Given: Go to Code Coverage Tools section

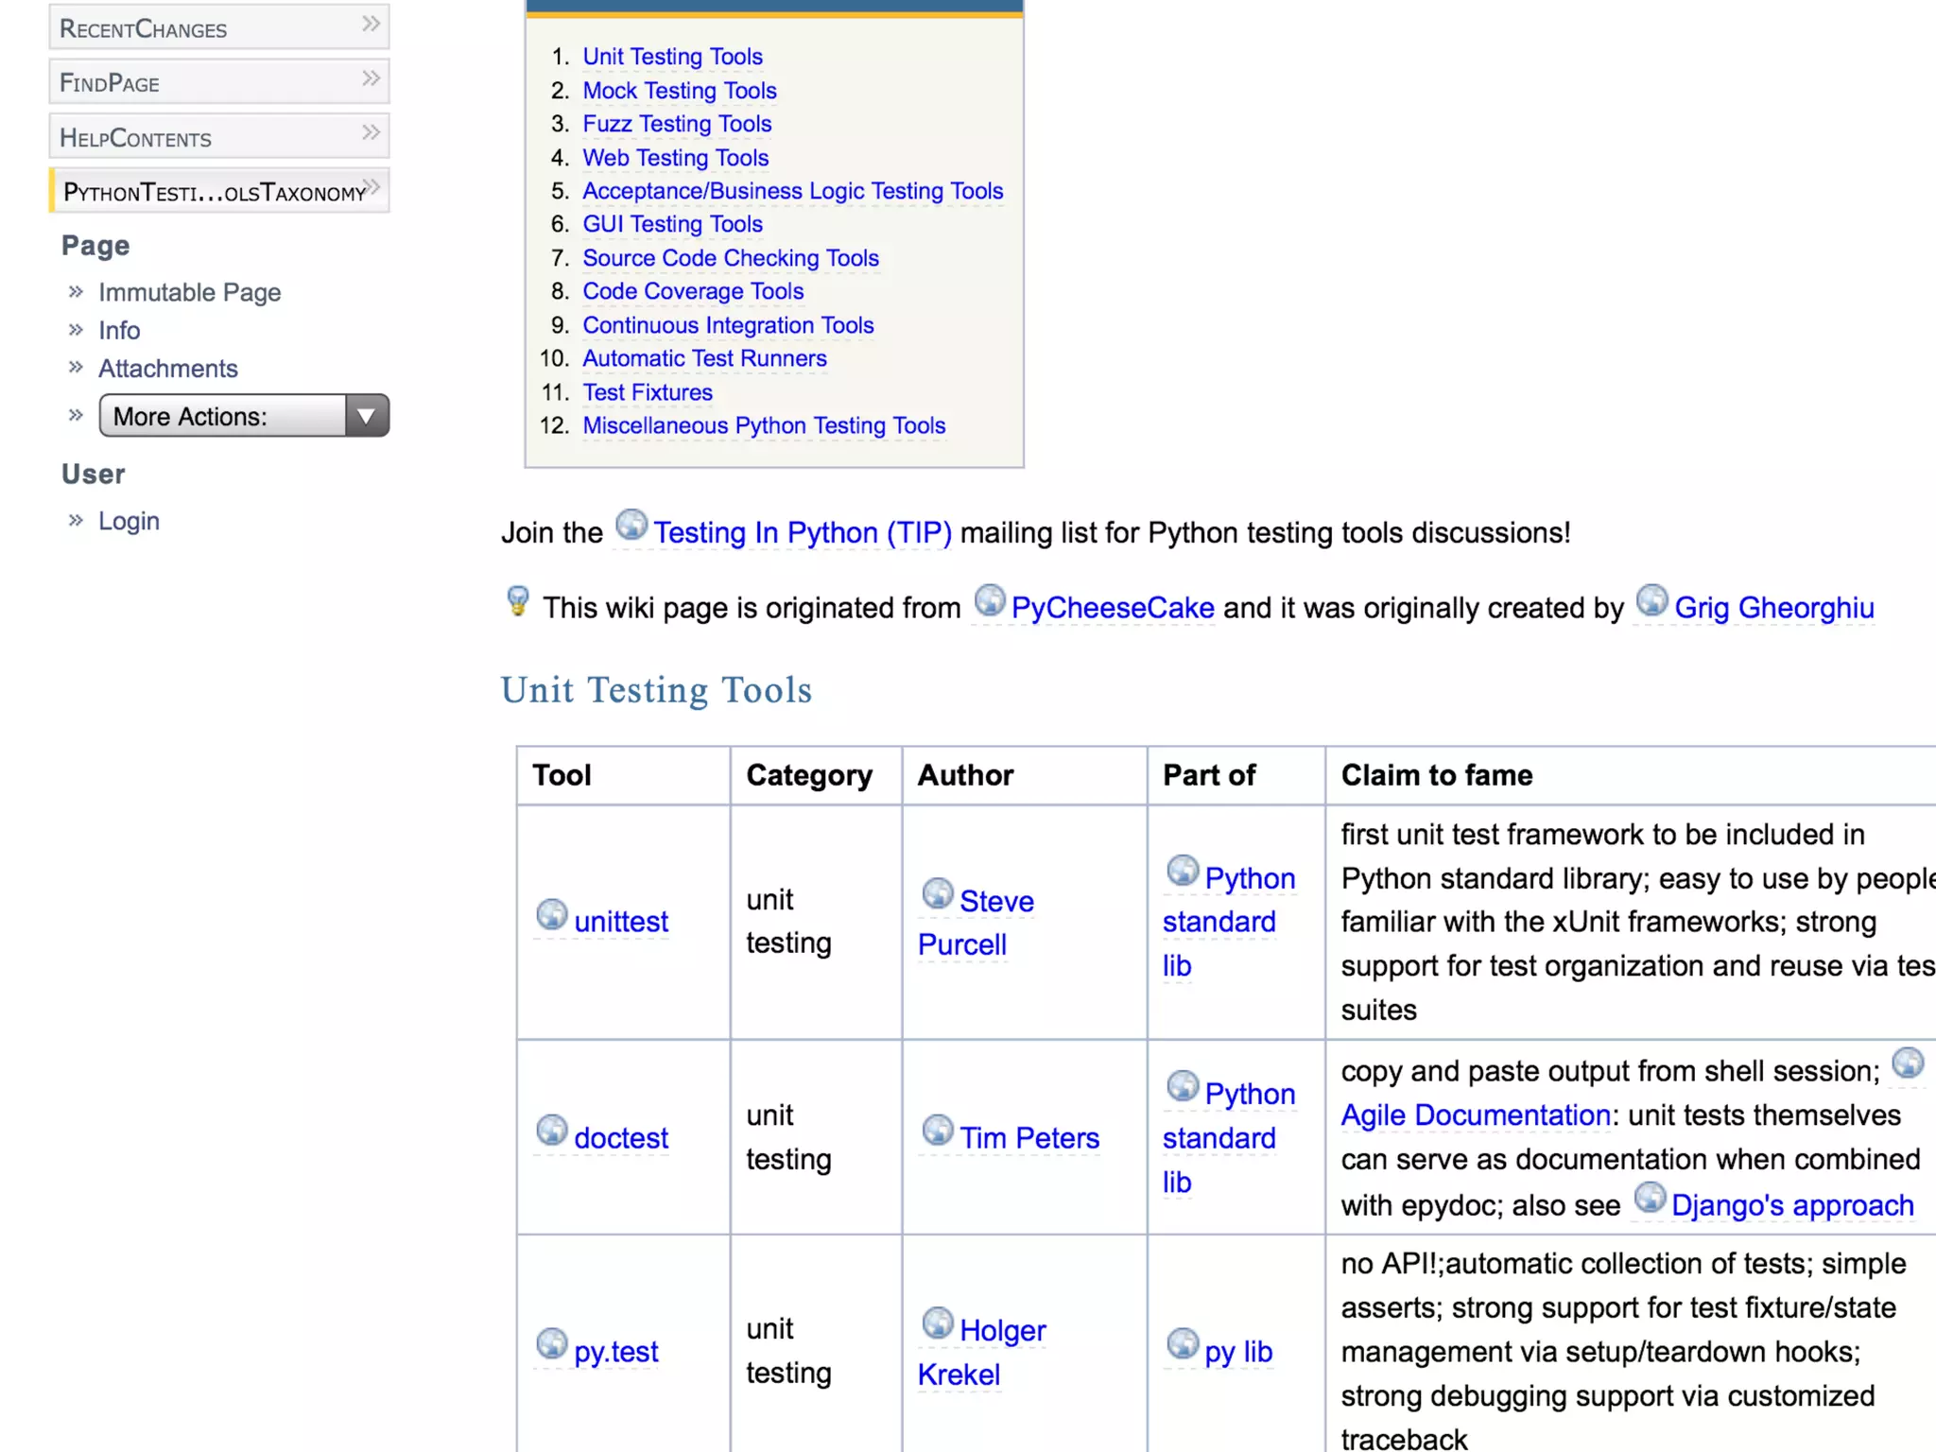Looking at the screenshot, I should coord(692,291).
